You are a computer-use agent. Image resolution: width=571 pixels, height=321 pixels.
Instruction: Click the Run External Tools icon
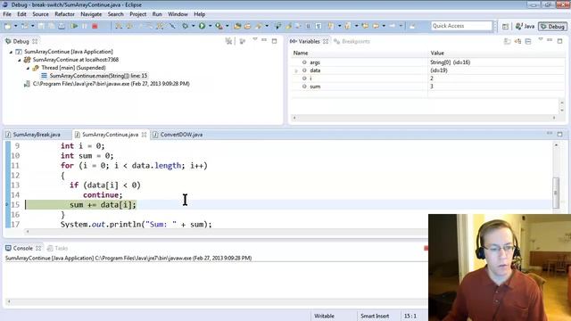219,26
